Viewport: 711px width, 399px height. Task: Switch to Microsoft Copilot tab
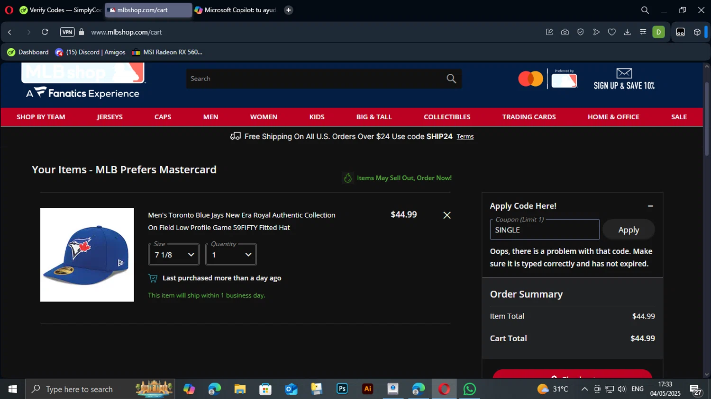coord(236,10)
